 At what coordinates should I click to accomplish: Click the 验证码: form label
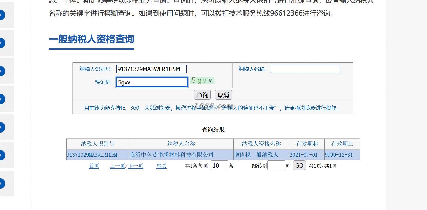[104, 82]
